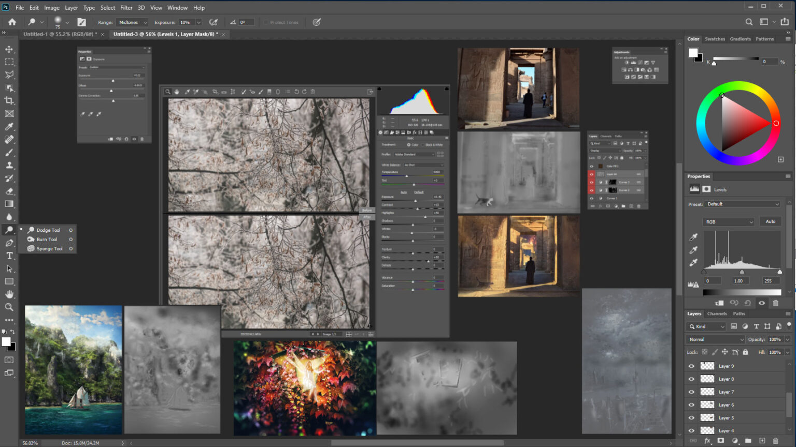Select the Burn Tool from the flyout
The height and width of the screenshot is (447, 796).
tap(46, 239)
